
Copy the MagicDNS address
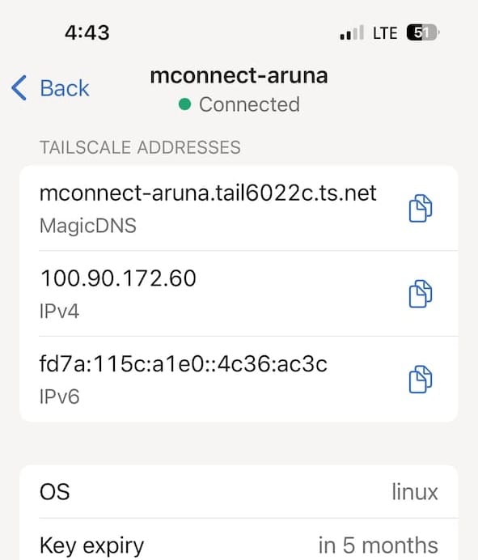click(420, 208)
